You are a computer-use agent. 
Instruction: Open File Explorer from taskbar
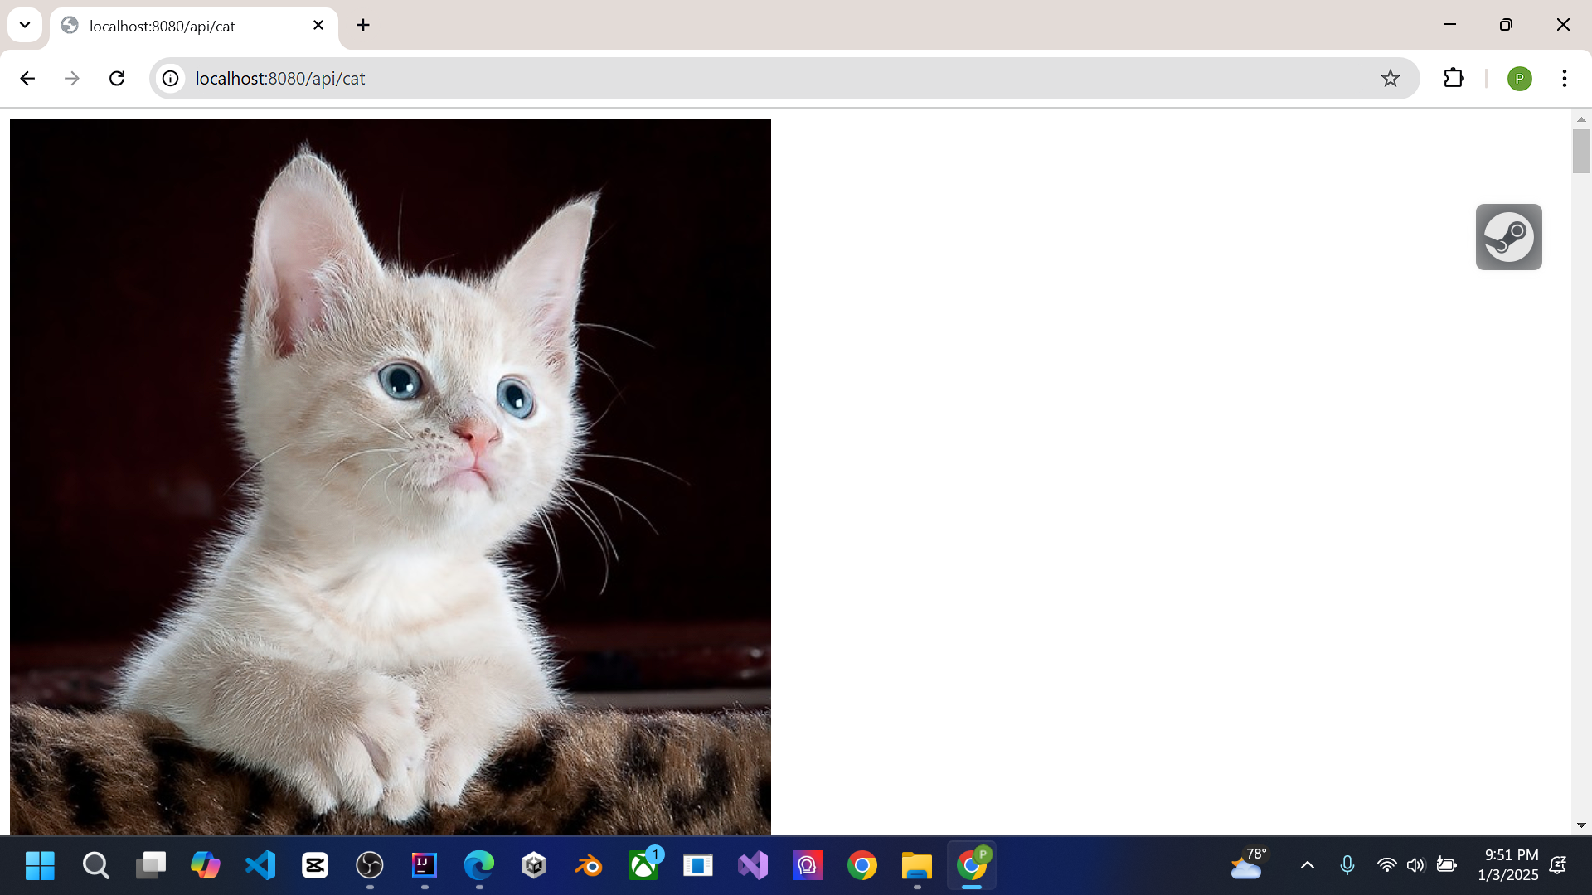point(917,866)
